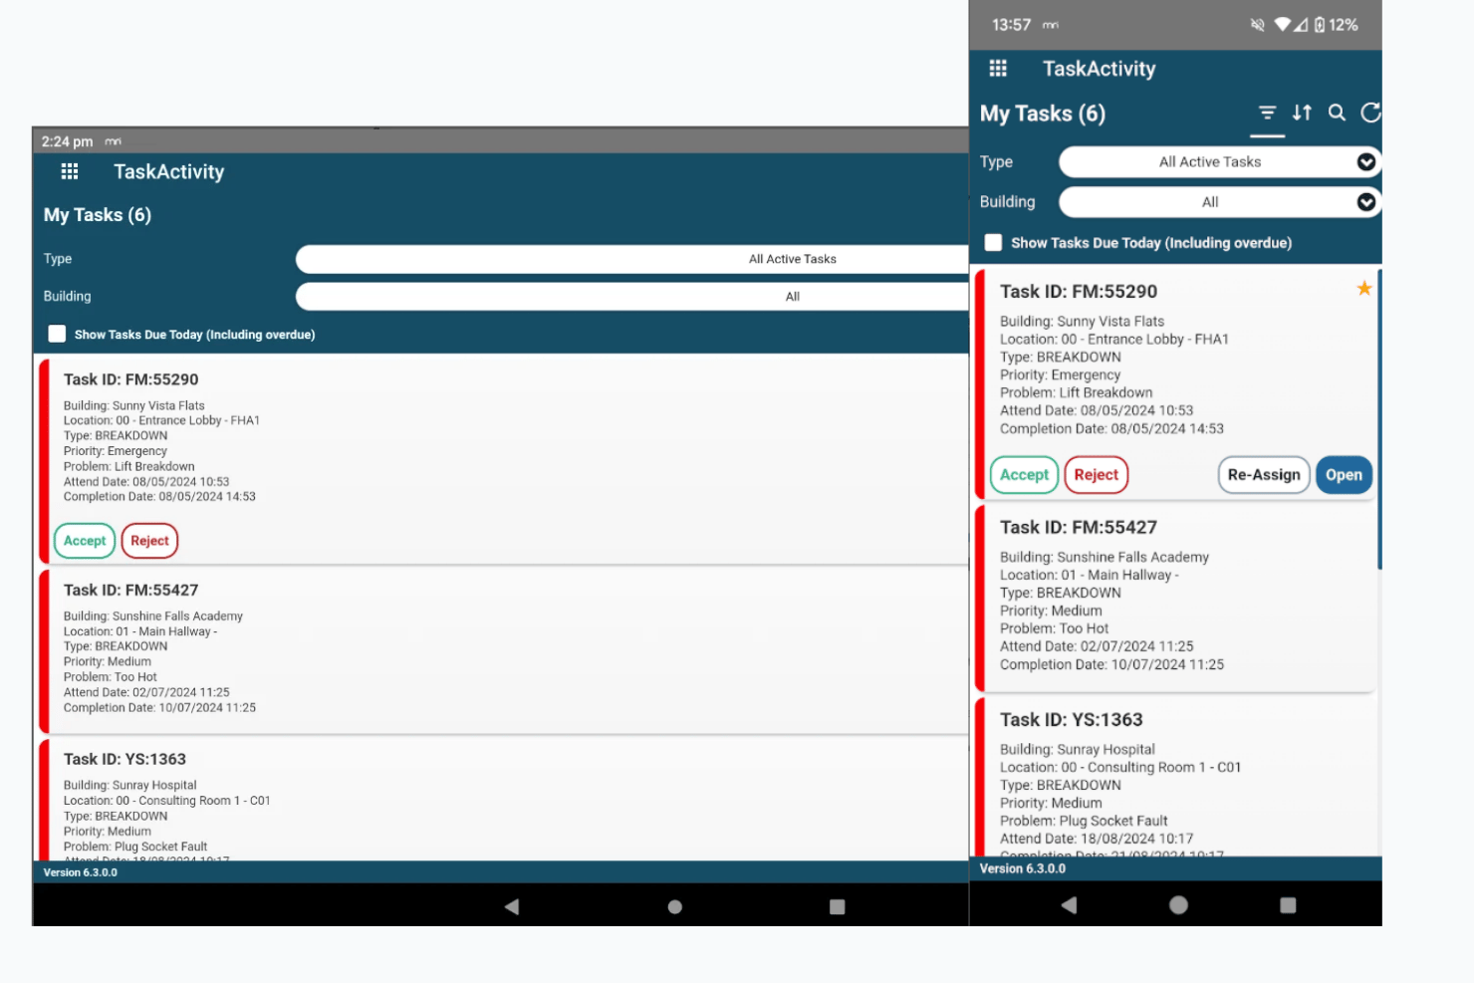Click the phone view task list scrollbar
Viewport: 1474px width, 983px height.
coord(1379,418)
